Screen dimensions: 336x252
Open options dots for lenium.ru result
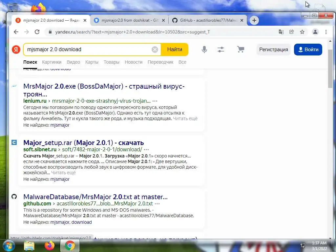tap(155, 101)
